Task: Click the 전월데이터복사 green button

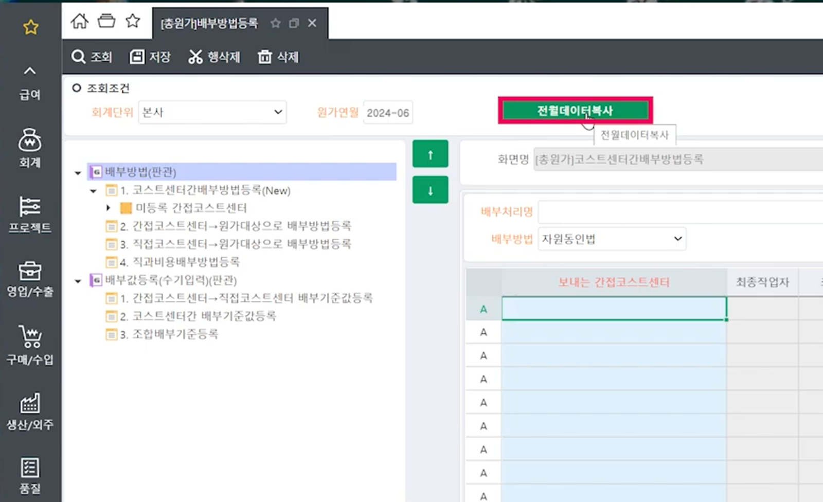Action: 575,111
